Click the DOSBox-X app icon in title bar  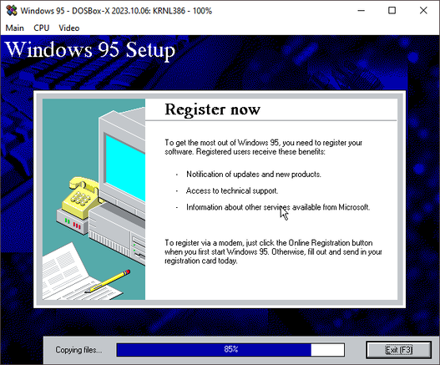point(12,11)
